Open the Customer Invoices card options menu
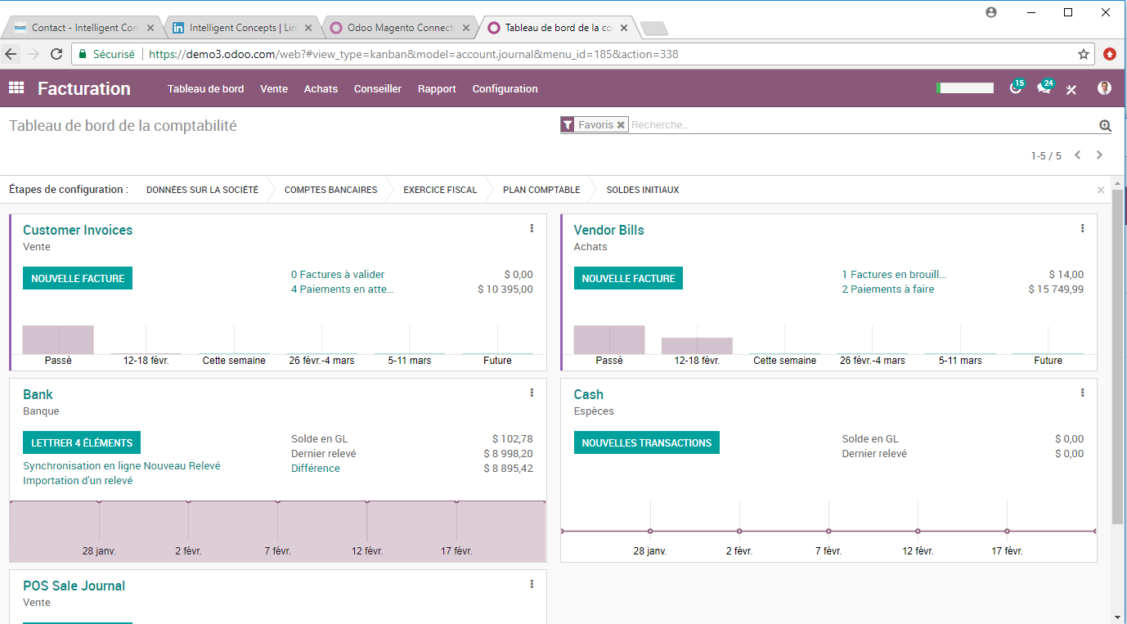Screen dimensions: 1127x624 [532, 229]
